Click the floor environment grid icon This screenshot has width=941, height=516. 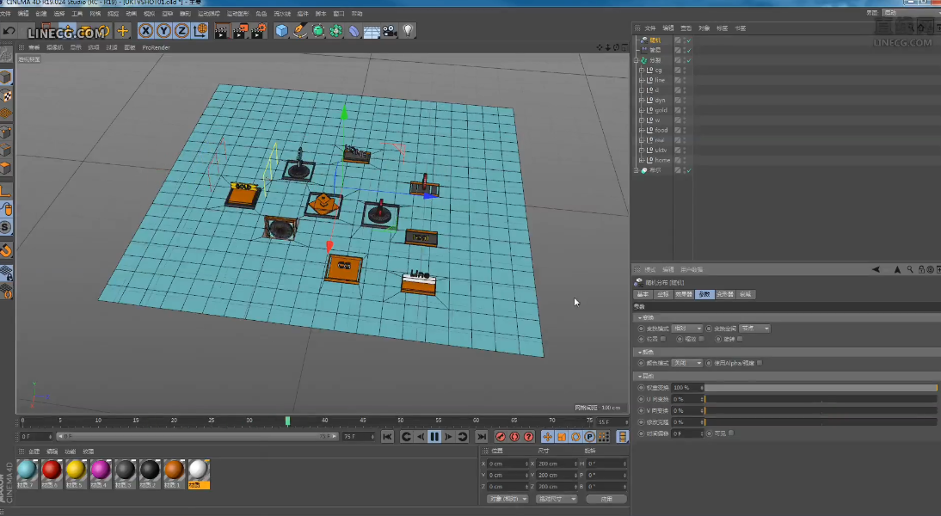click(372, 31)
